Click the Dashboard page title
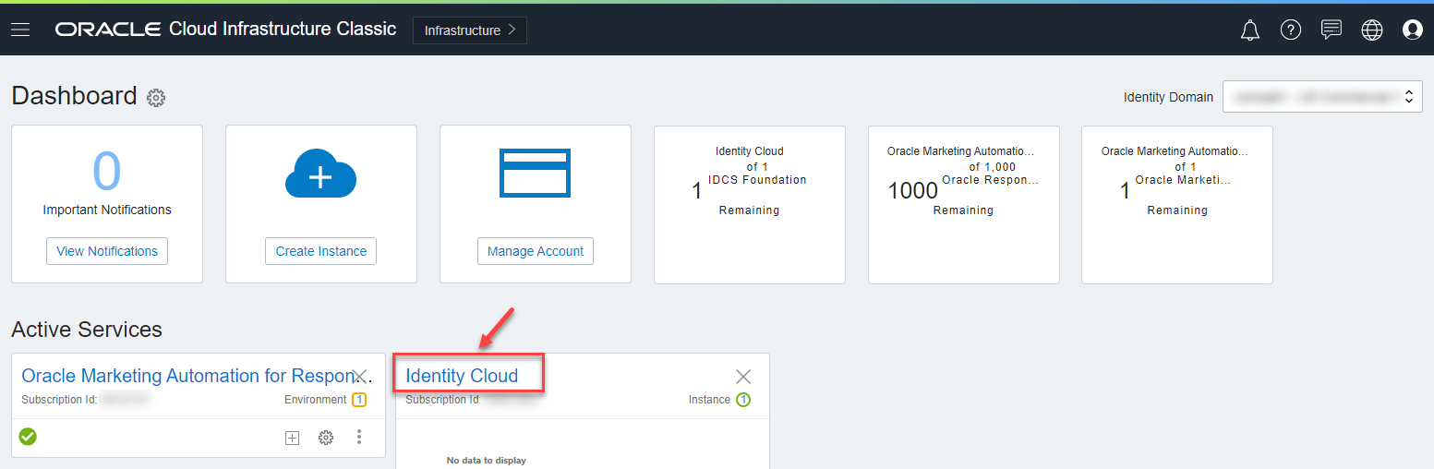 click(x=74, y=96)
